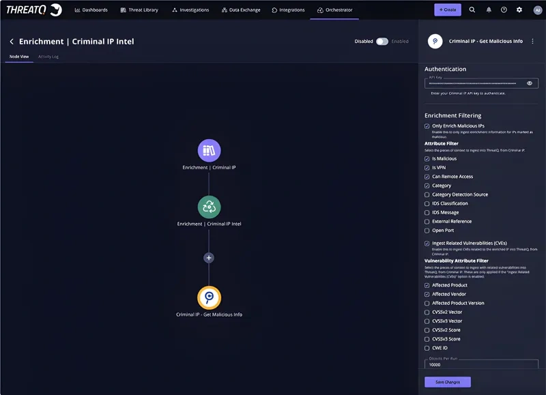Click the Attribute Filter heading

pyautogui.click(x=441, y=143)
